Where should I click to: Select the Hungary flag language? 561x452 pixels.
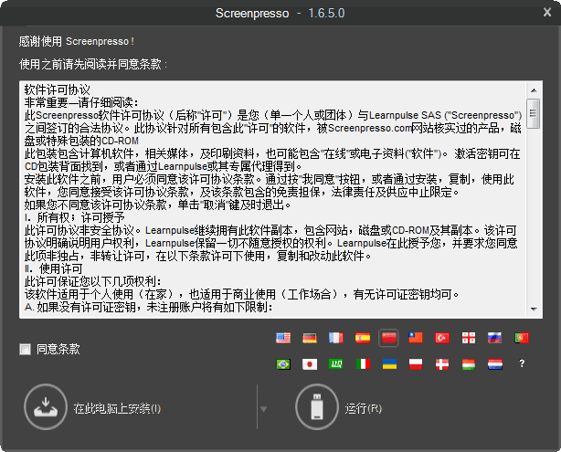(469, 364)
